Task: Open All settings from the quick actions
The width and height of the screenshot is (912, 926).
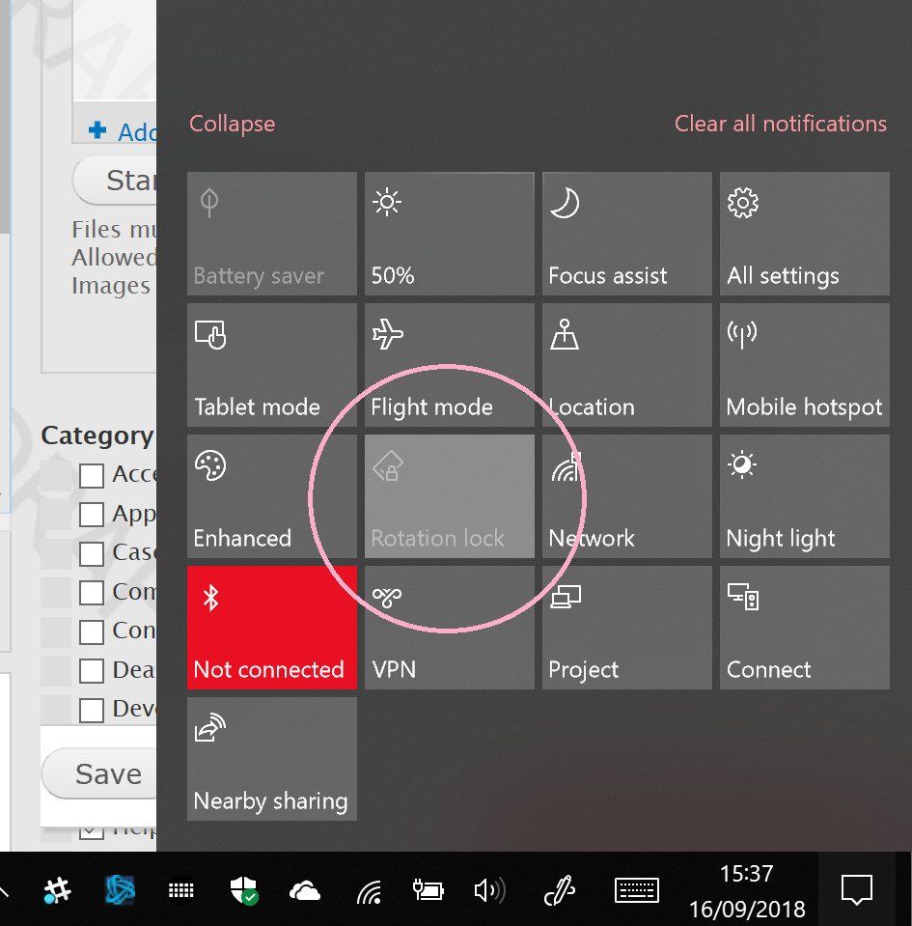Action: 804,234
